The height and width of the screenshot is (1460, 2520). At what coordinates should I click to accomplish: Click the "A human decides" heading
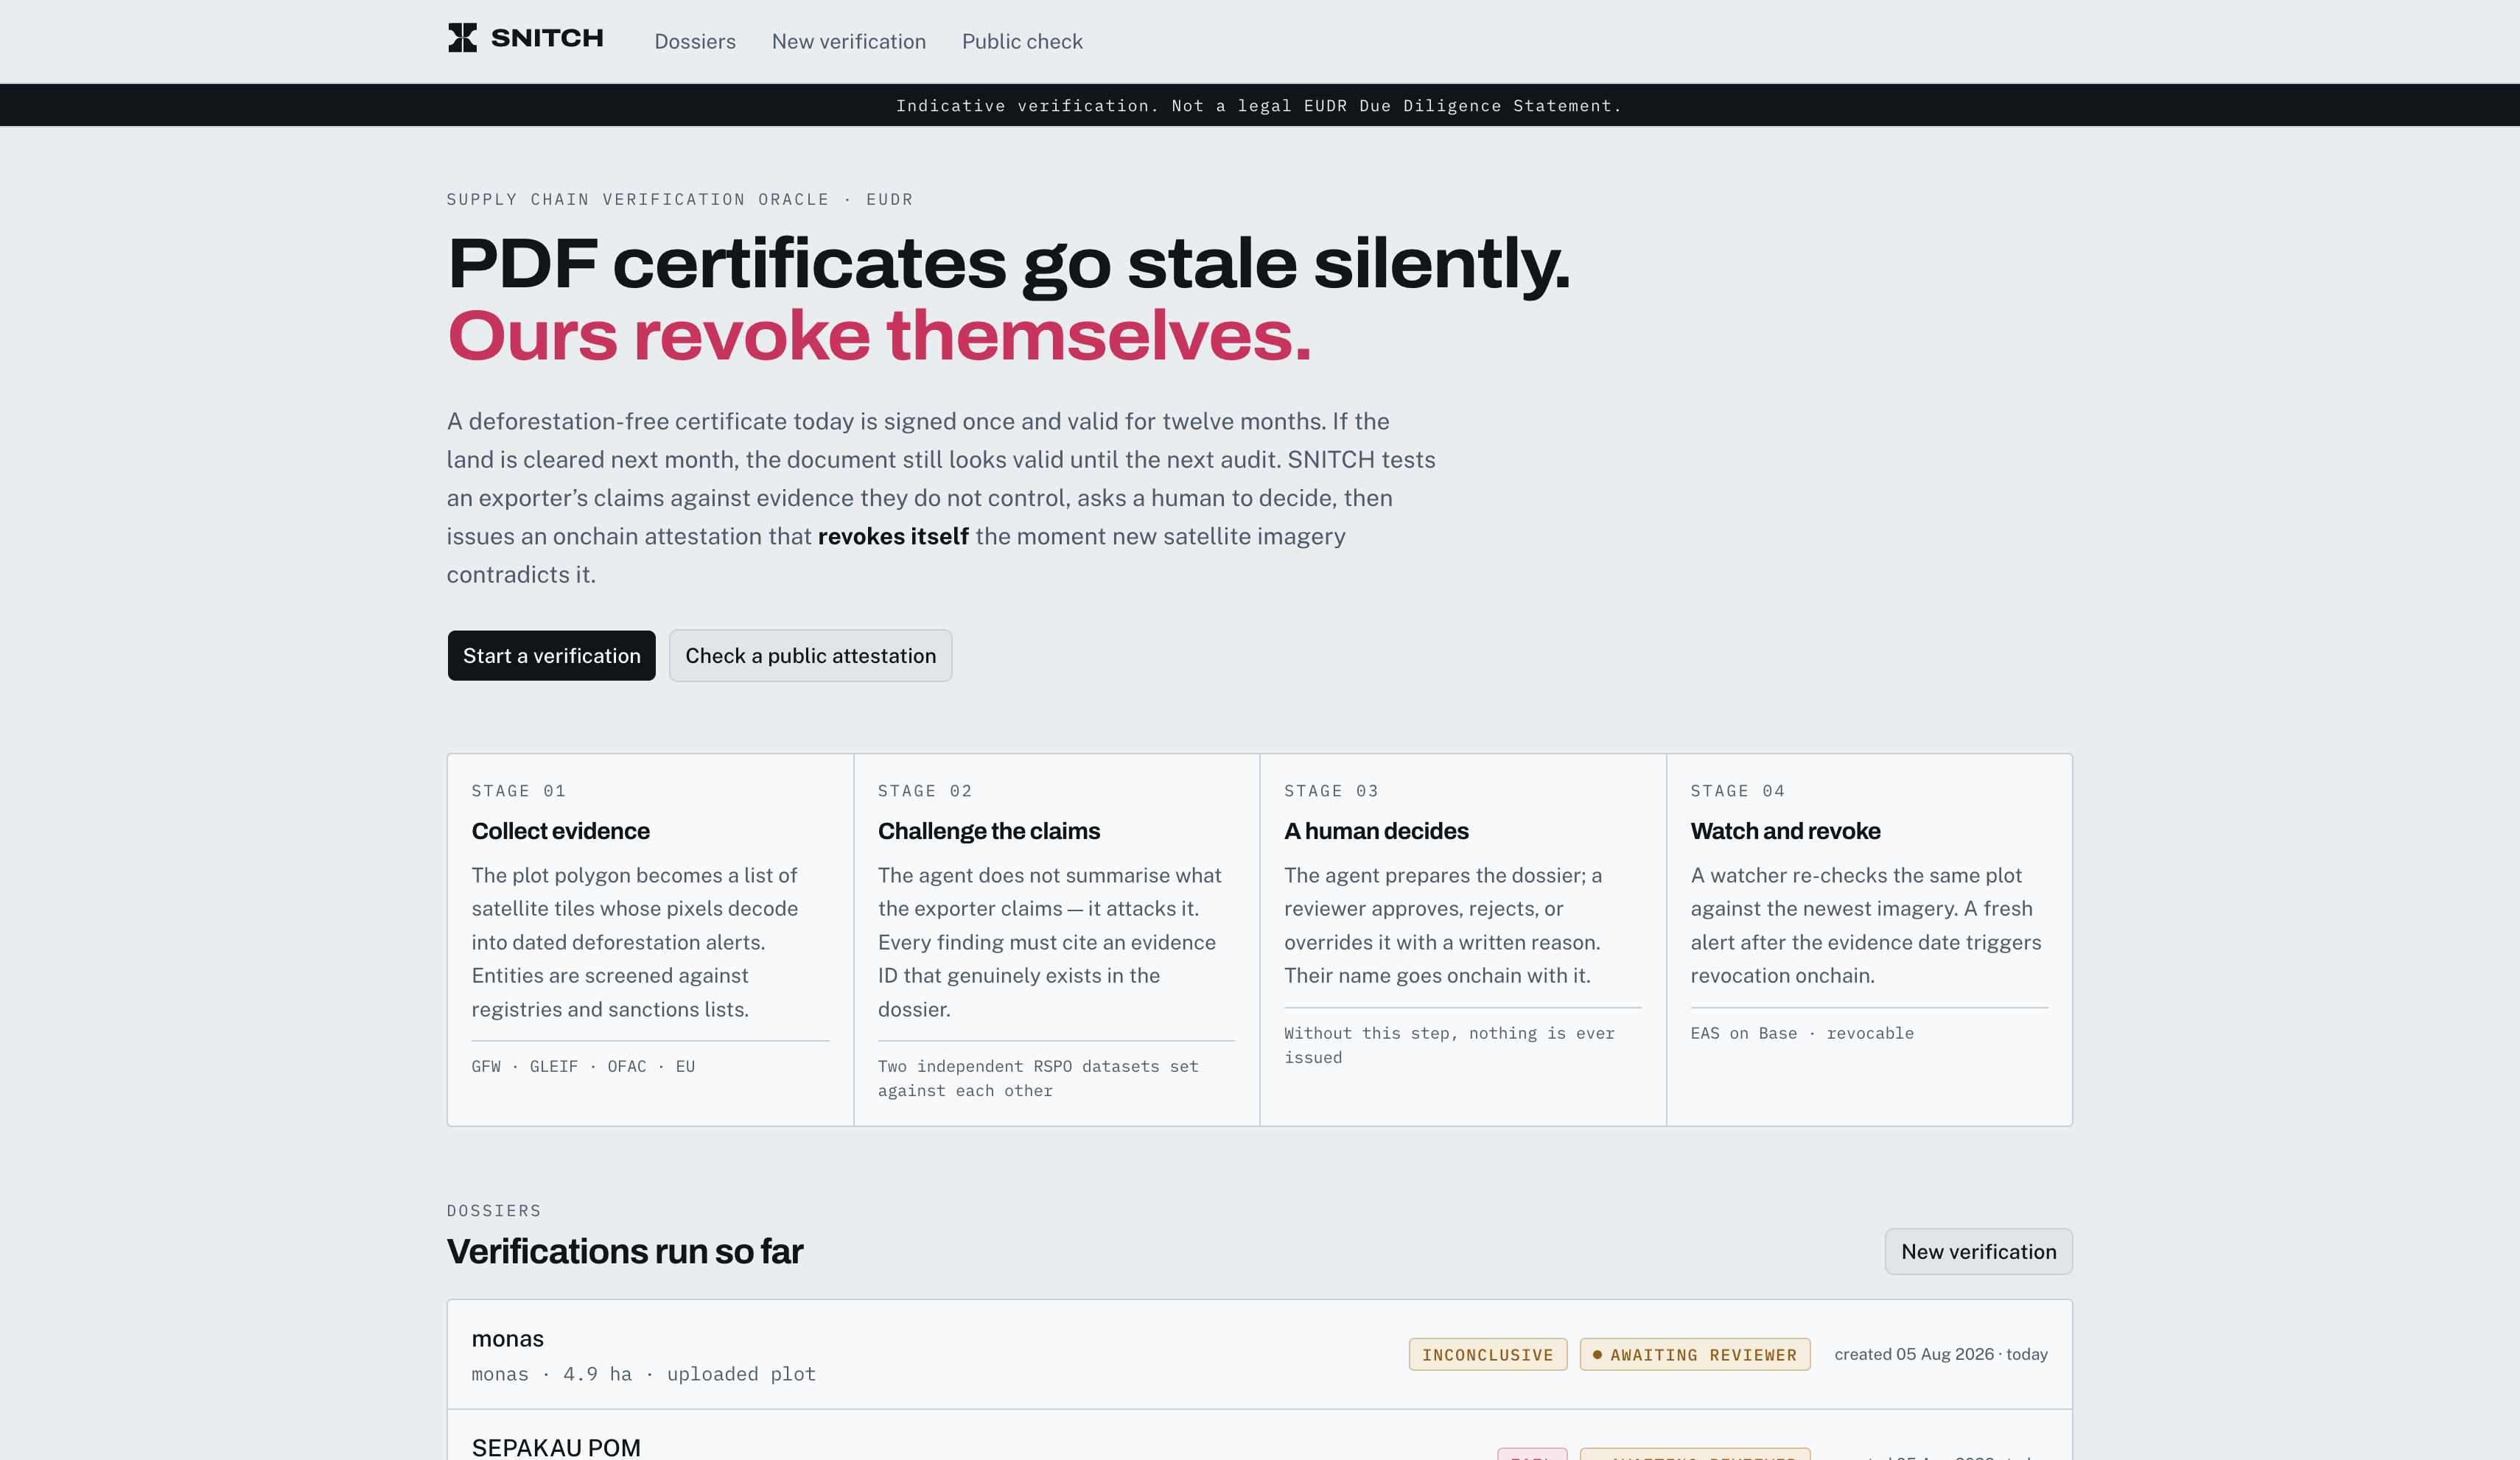tap(1376, 831)
